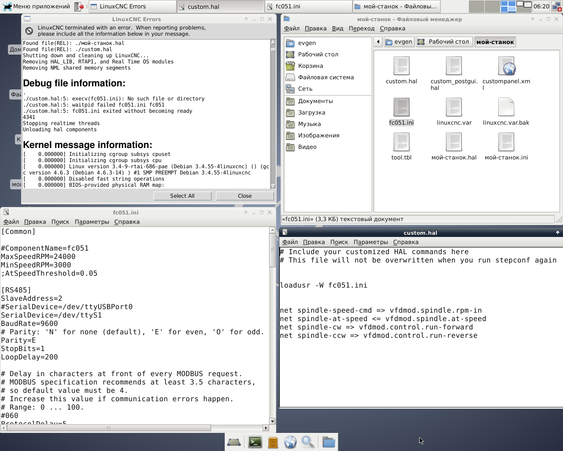The image size is (563, 451).
Task: Open Корзина in the file manager sidebar
Action: click(x=311, y=66)
